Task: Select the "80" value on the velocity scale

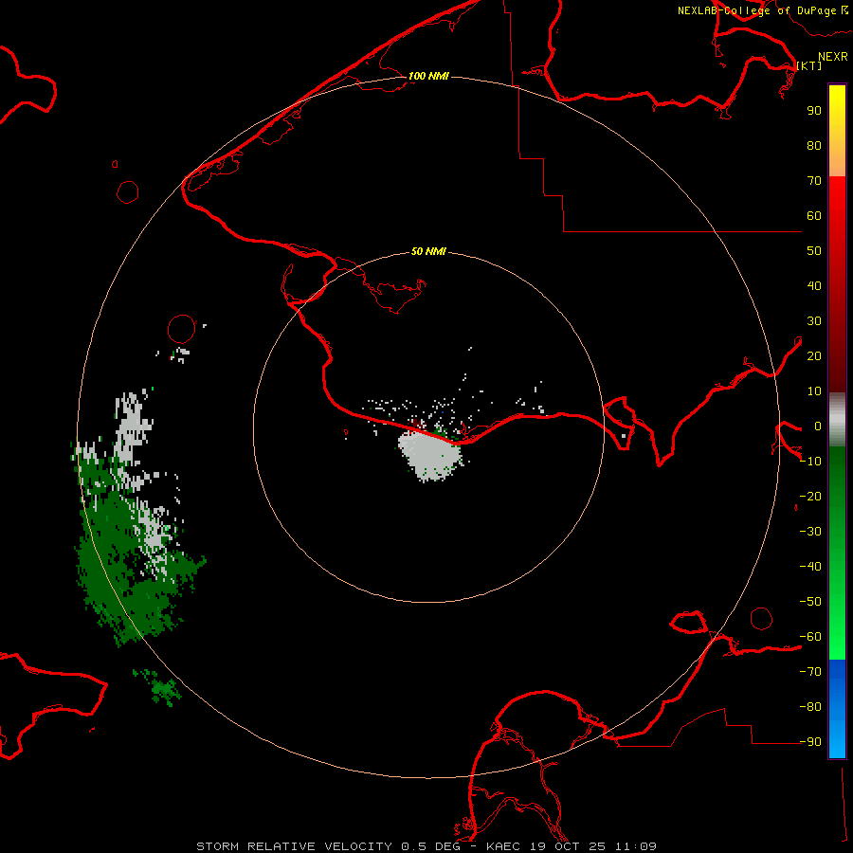Action: [x=814, y=145]
